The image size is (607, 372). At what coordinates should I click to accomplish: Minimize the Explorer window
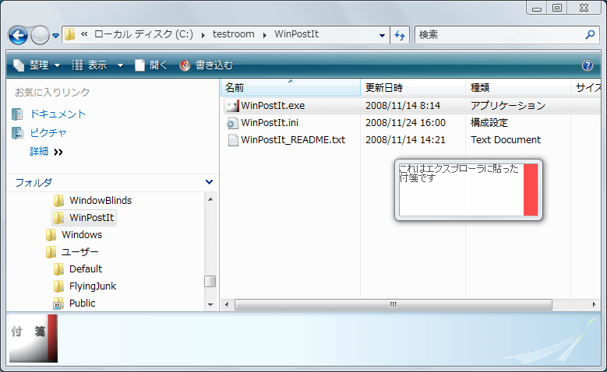(x=537, y=8)
